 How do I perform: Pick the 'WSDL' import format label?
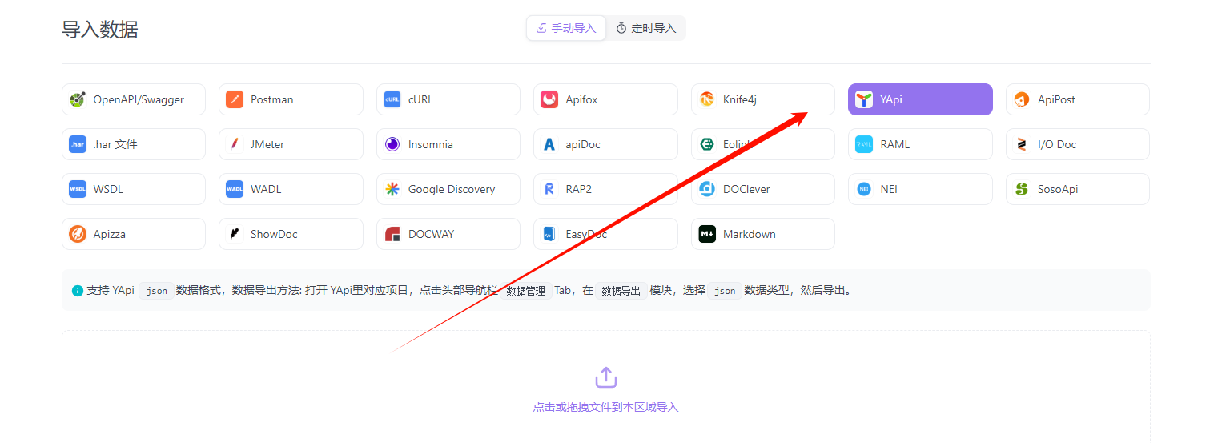(108, 189)
